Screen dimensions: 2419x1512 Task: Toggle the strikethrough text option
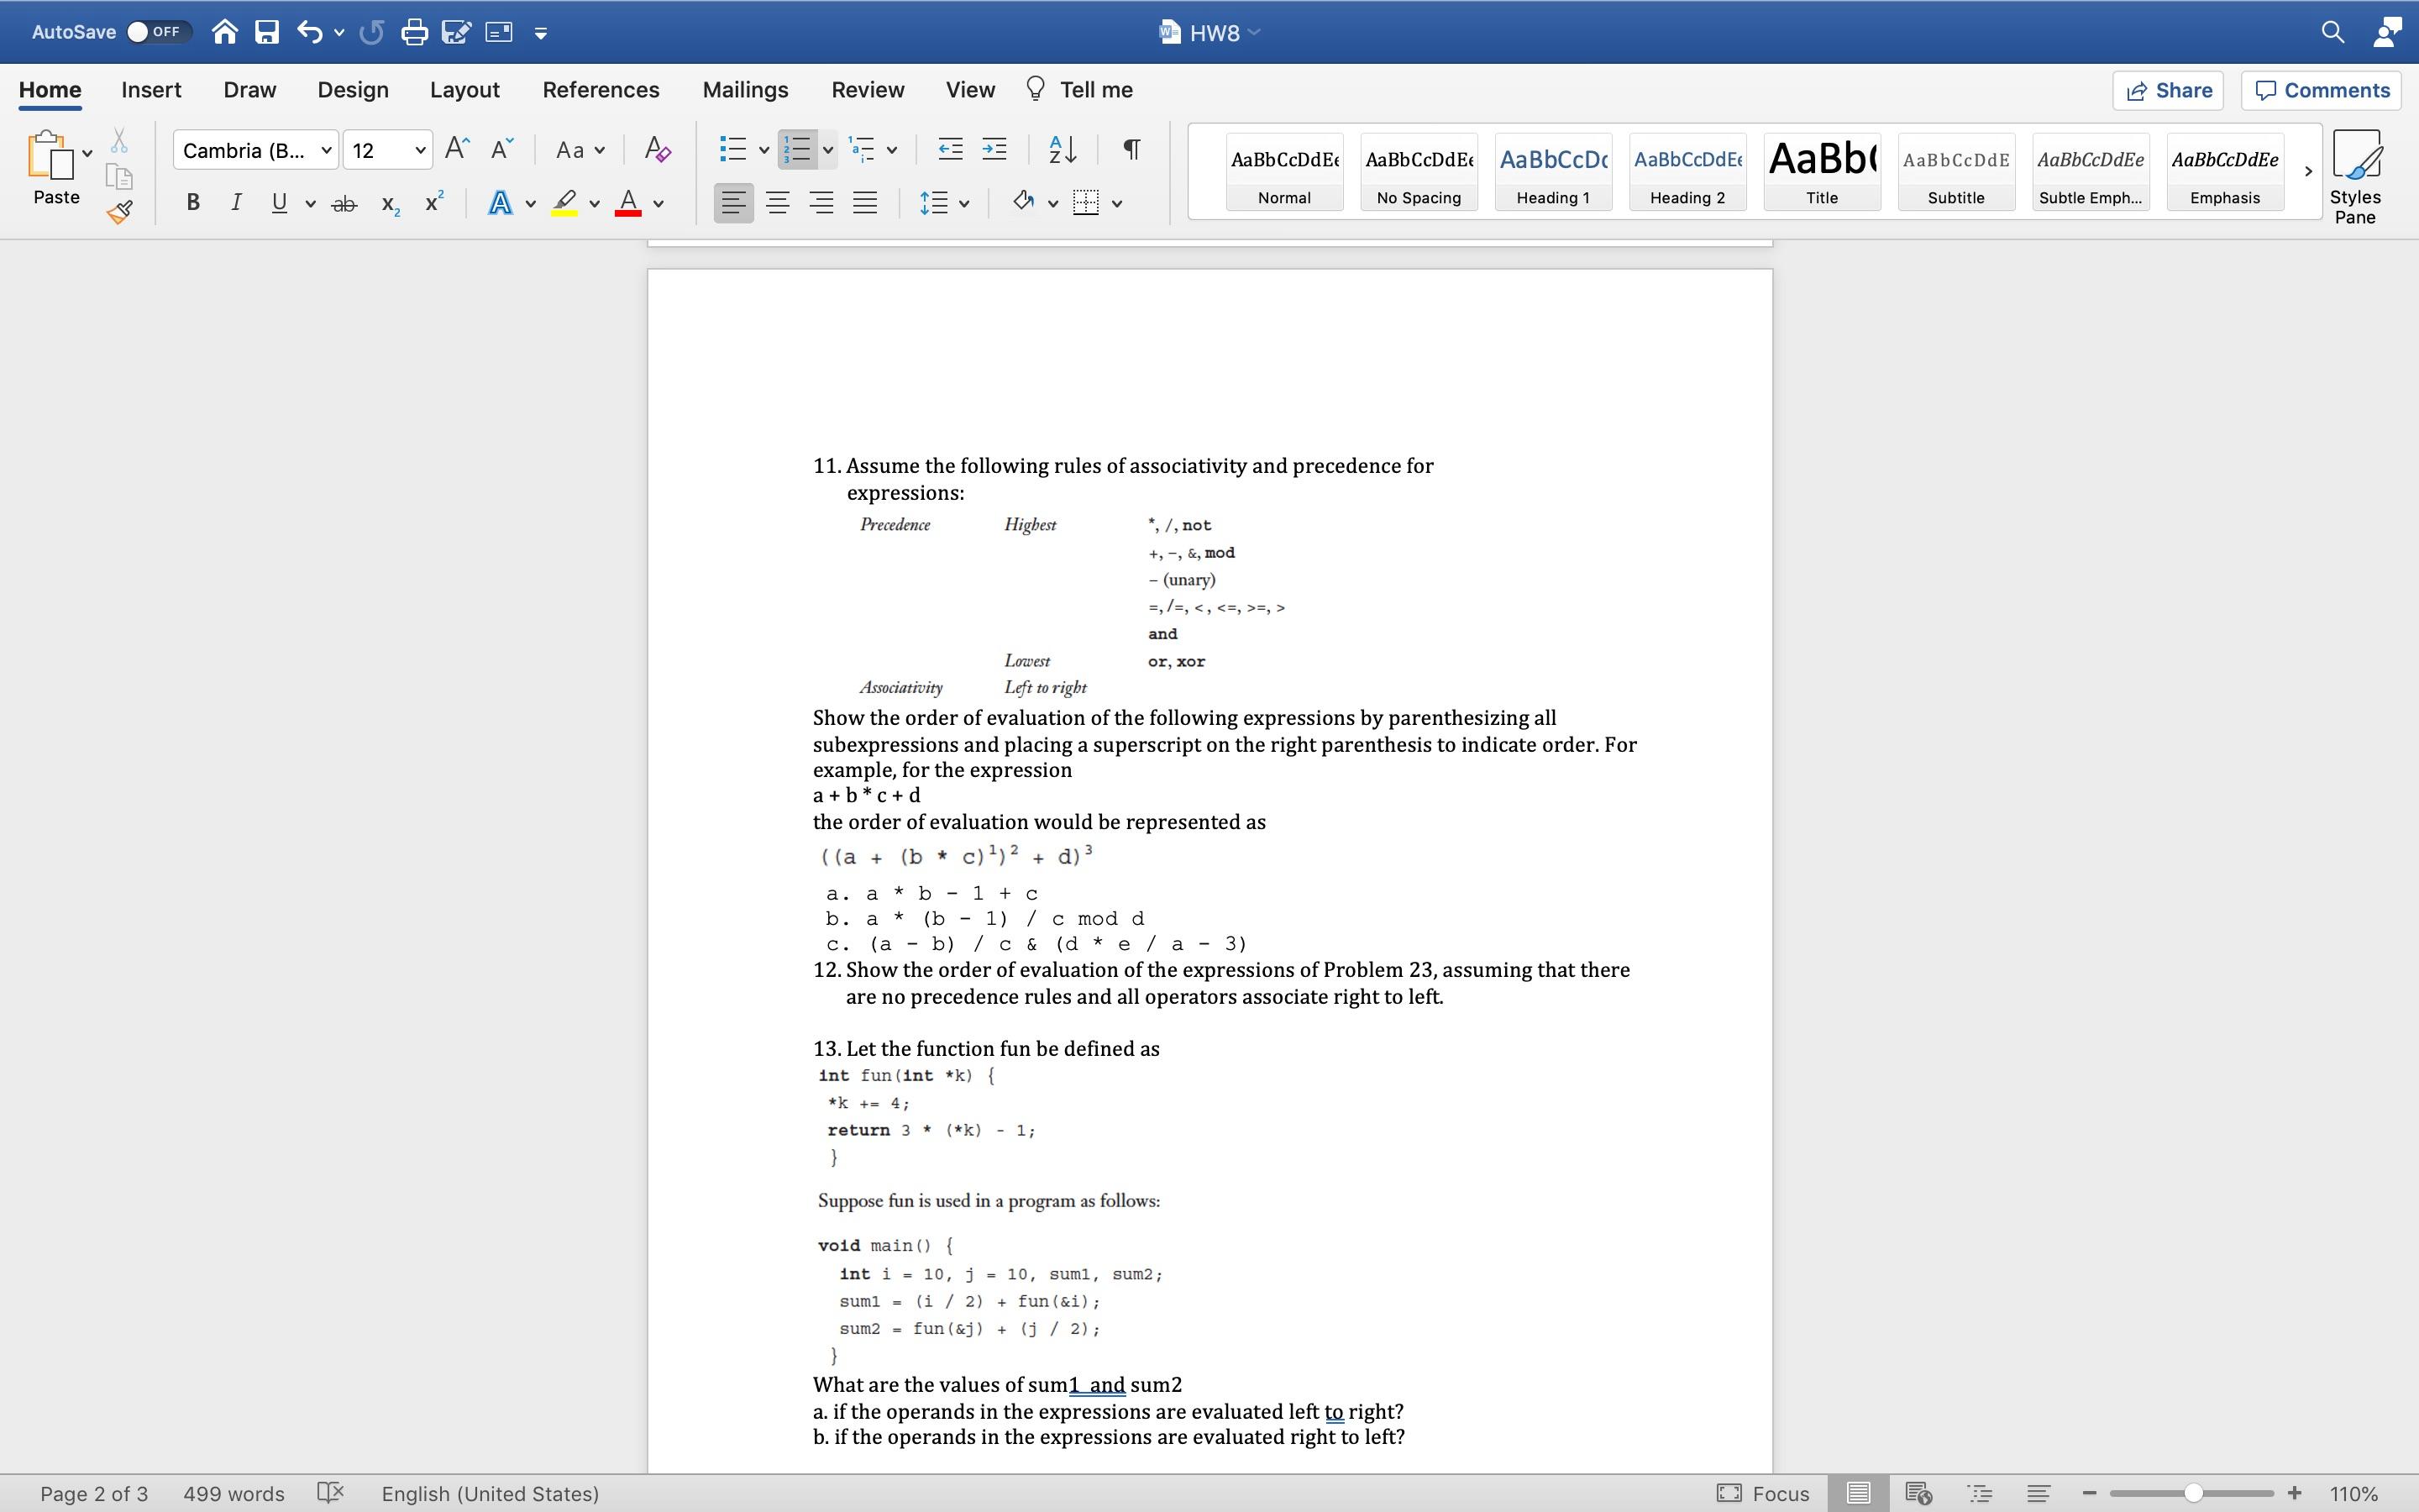[x=343, y=206]
